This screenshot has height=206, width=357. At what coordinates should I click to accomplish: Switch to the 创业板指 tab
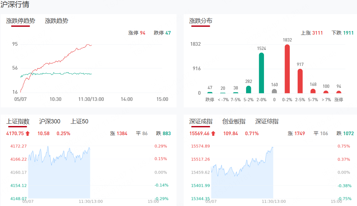pyautogui.click(x=234, y=121)
